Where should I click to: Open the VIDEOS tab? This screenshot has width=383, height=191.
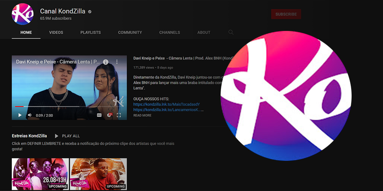click(x=56, y=32)
